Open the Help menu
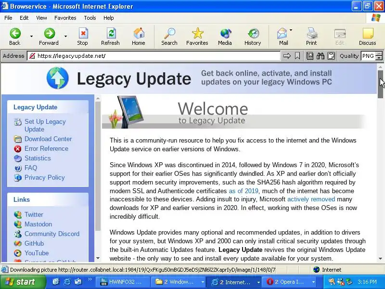This screenshot has height=289, width=385. coord(109,18)
